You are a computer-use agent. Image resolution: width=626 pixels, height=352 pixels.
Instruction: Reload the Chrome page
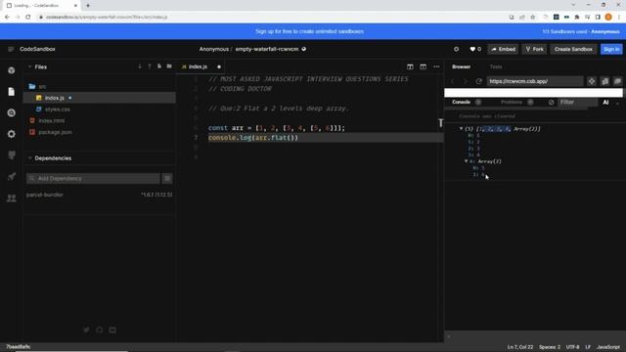pyautogui.click(x=28, y=18)
